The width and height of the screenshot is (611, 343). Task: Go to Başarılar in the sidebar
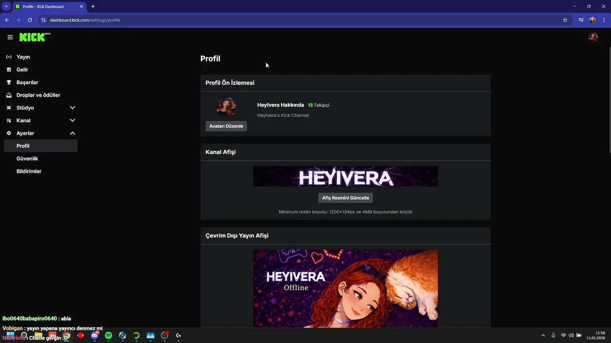pos(27,82)
